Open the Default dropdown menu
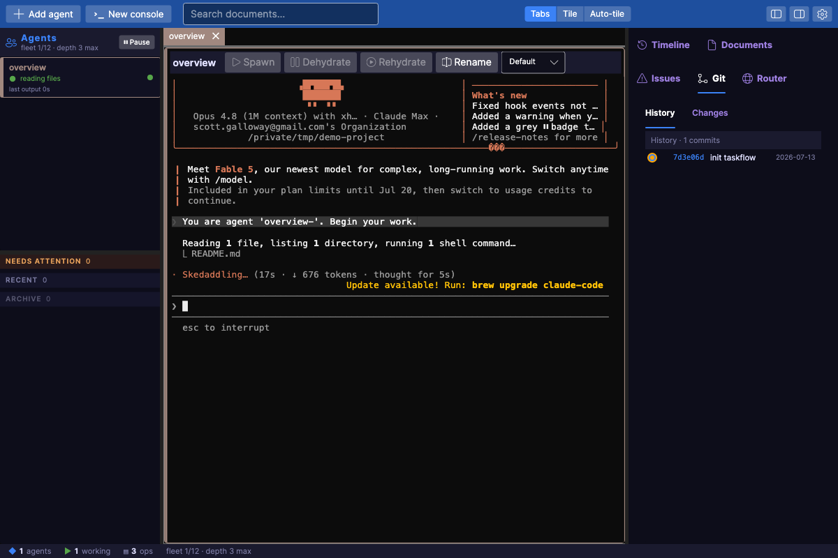 coord(534,62)
